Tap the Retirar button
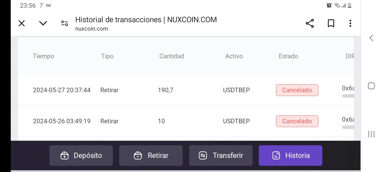This screenshot has height=172, width=382. point(151,155)
